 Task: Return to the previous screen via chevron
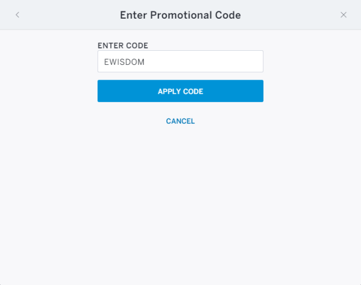(x=17, y=15)
